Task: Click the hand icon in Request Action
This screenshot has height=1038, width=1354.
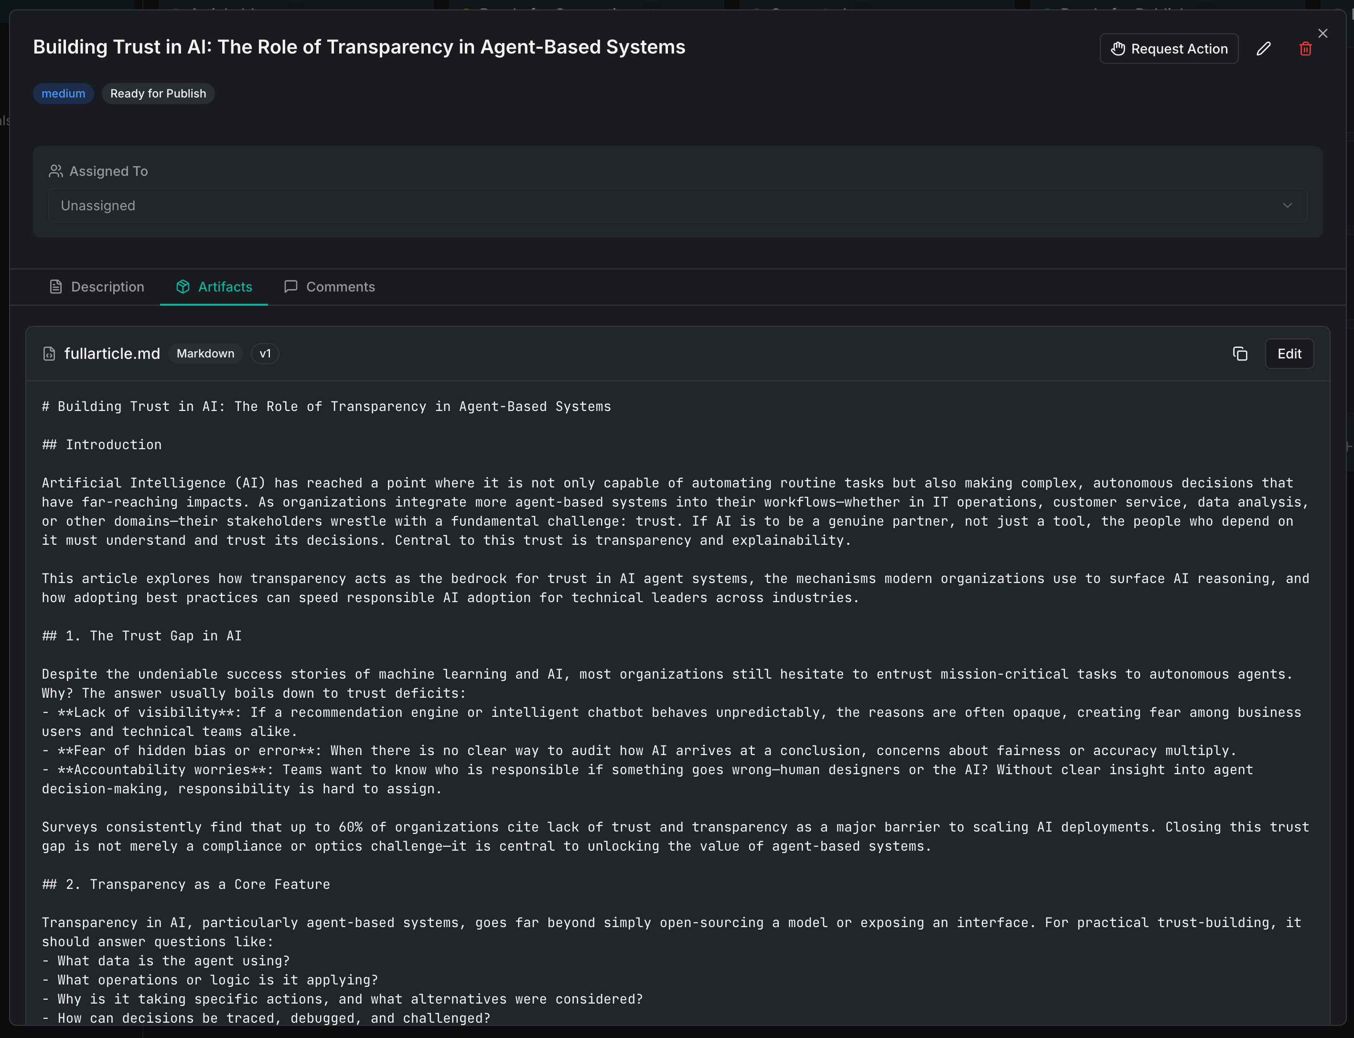Action: 1118,49
